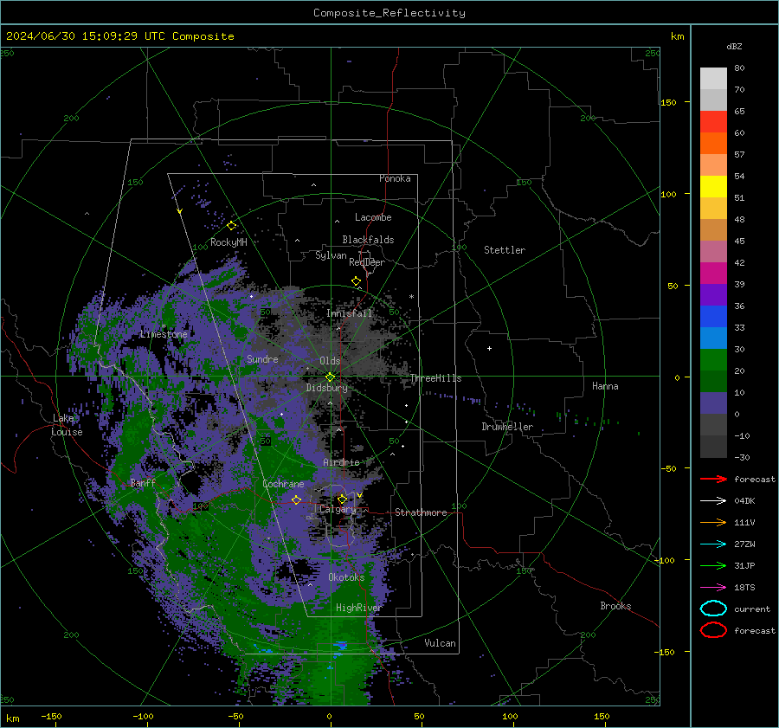Click the Hanna town label
Image resolution: width=779 pixels, height=728 pixels.
[605, 386]
